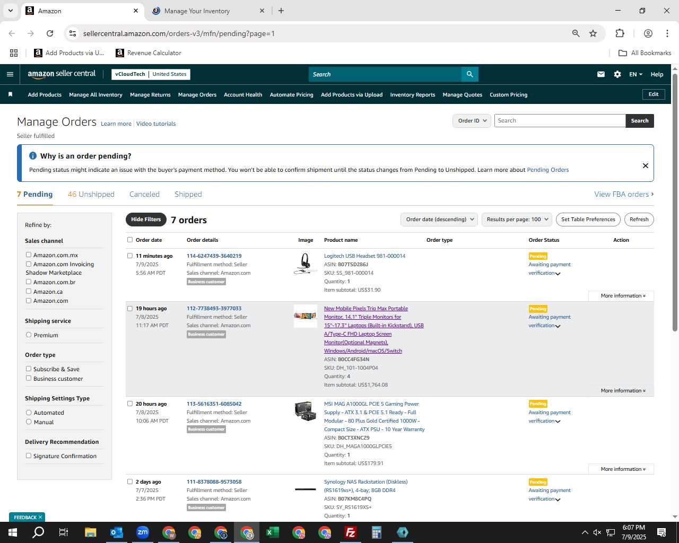Open the View FBA orders link

tap(624, 195)
